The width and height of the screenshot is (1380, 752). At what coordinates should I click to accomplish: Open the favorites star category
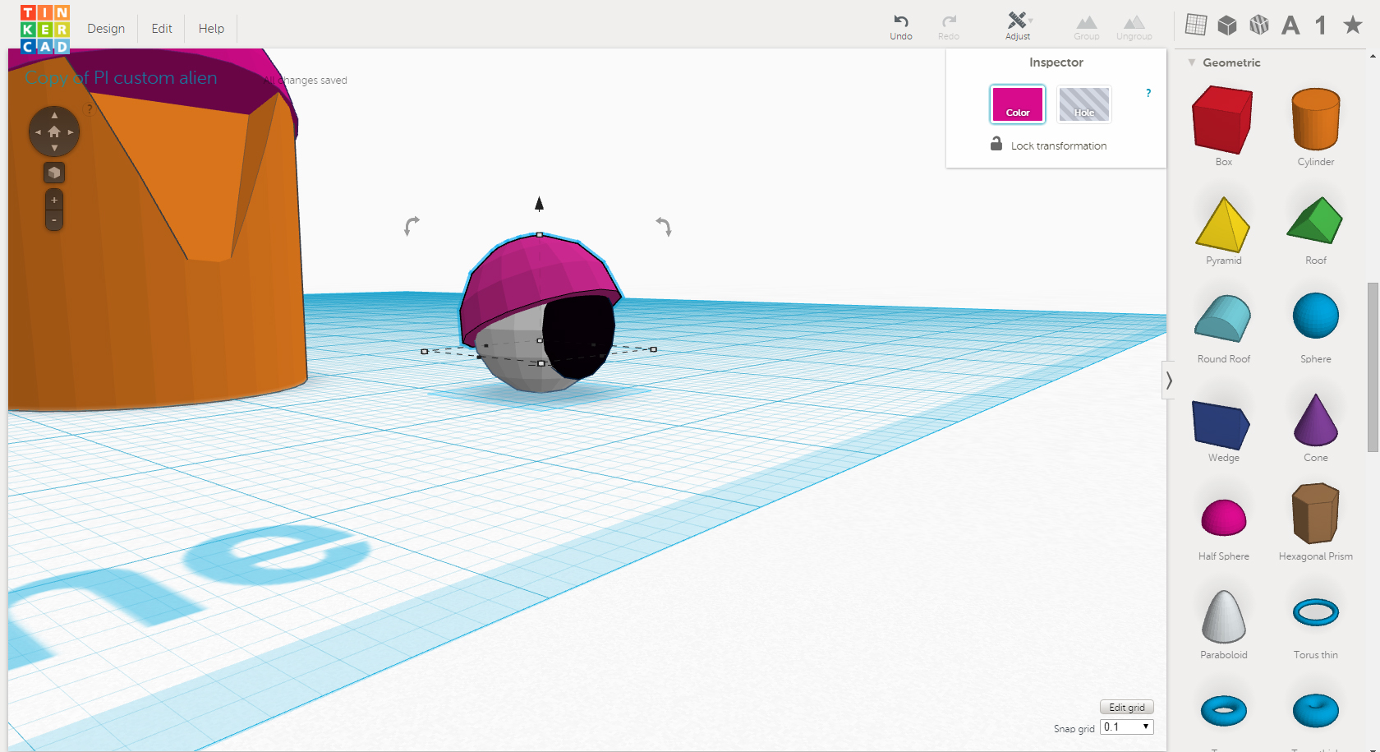coord(1352,25)
